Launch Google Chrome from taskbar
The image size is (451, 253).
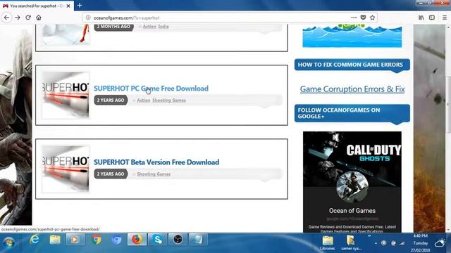pos(97,240)
